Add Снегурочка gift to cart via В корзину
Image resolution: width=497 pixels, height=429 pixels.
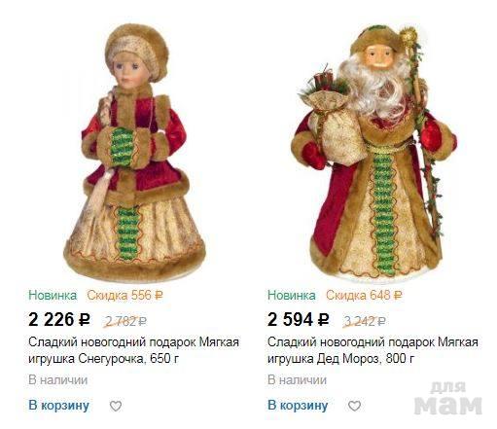pyautogui.click(x=58, y=406)
